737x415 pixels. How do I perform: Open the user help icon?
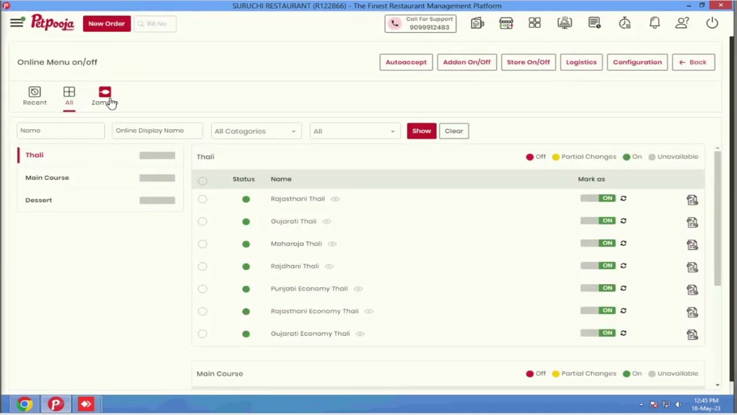682,23
